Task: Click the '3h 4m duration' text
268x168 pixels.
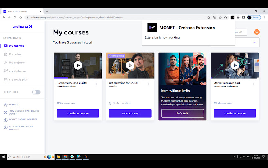Action: click(x=121, y=103)
